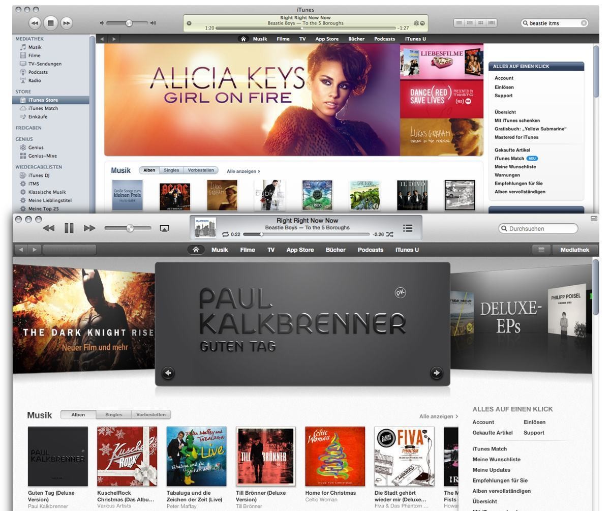Screen dimensions: 610x511
Task: Toggle shuffle next to the -2:26 time
Action: [x=389, y=234]
